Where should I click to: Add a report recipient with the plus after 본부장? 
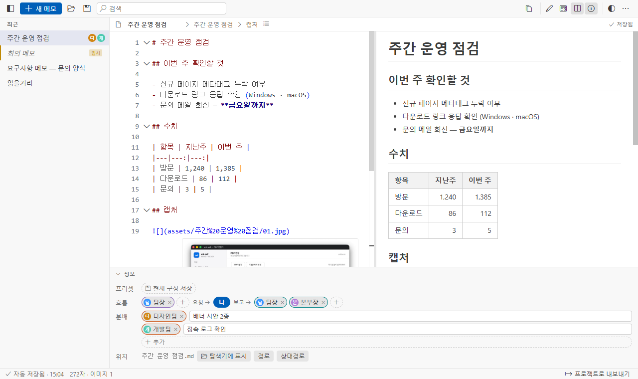click(336, 302)
